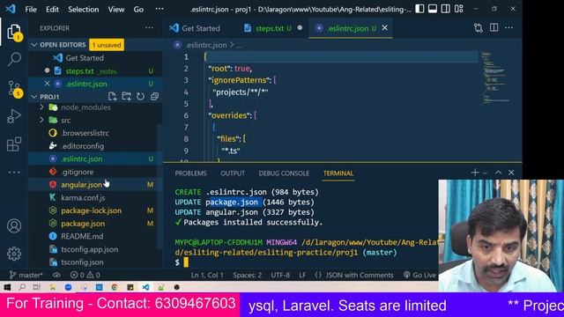Click errors and warnings count in status bar
Screen dimensions: 564x317
point(85,275)
